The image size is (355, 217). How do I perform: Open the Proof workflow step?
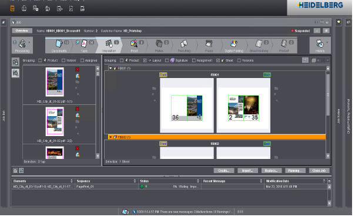pos(134,45)
